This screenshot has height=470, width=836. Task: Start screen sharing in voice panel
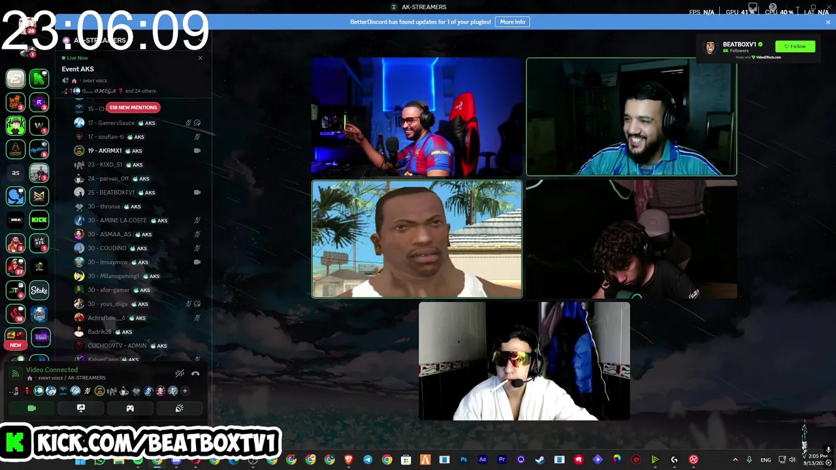81,408
